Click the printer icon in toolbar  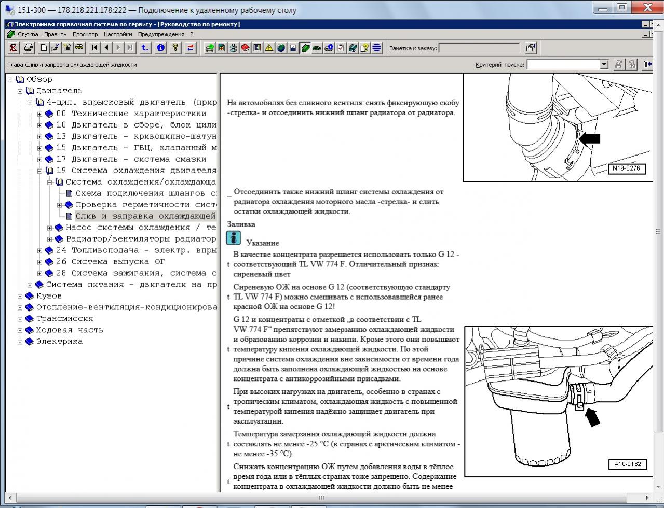[x=29, y=48]
